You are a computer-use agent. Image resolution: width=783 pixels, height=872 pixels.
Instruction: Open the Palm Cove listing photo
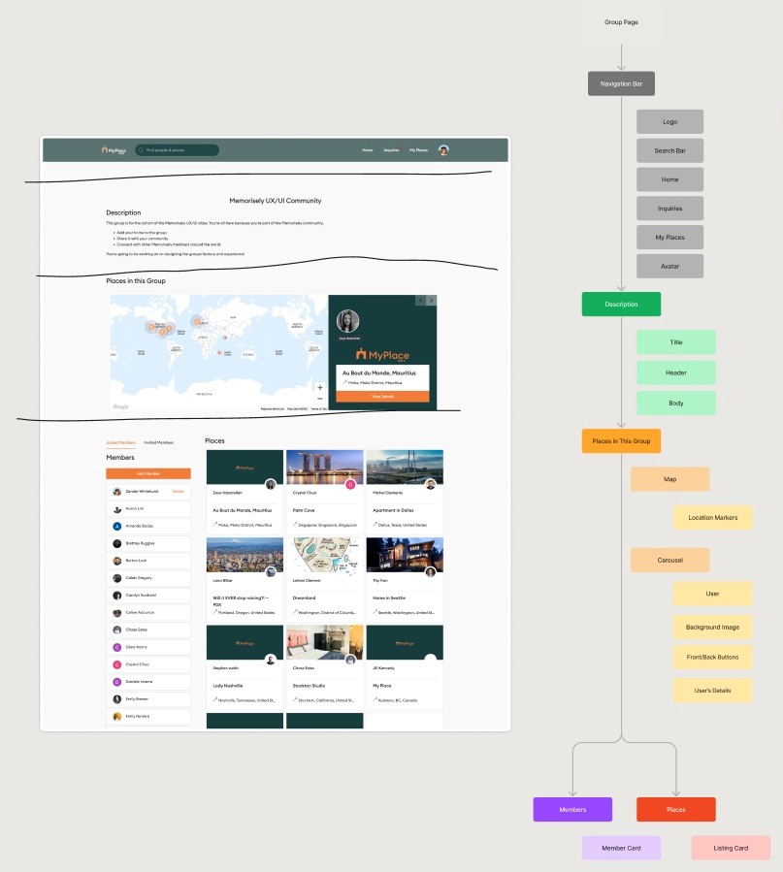pyautogui.click(x=325, y=468)
